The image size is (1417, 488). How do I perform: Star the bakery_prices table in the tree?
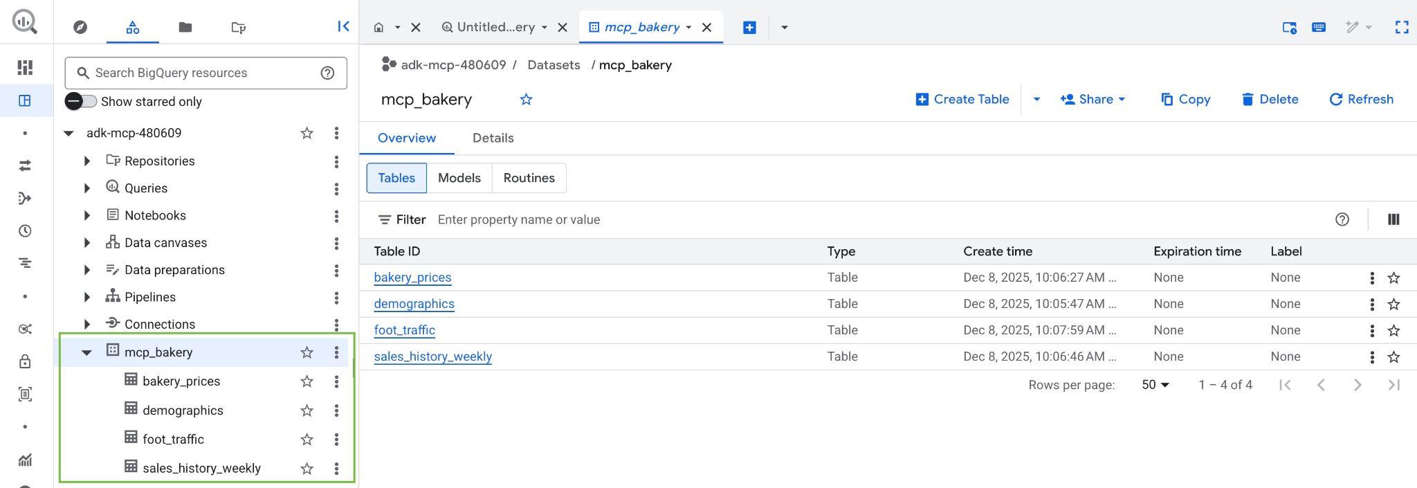(x=307, y=381)
